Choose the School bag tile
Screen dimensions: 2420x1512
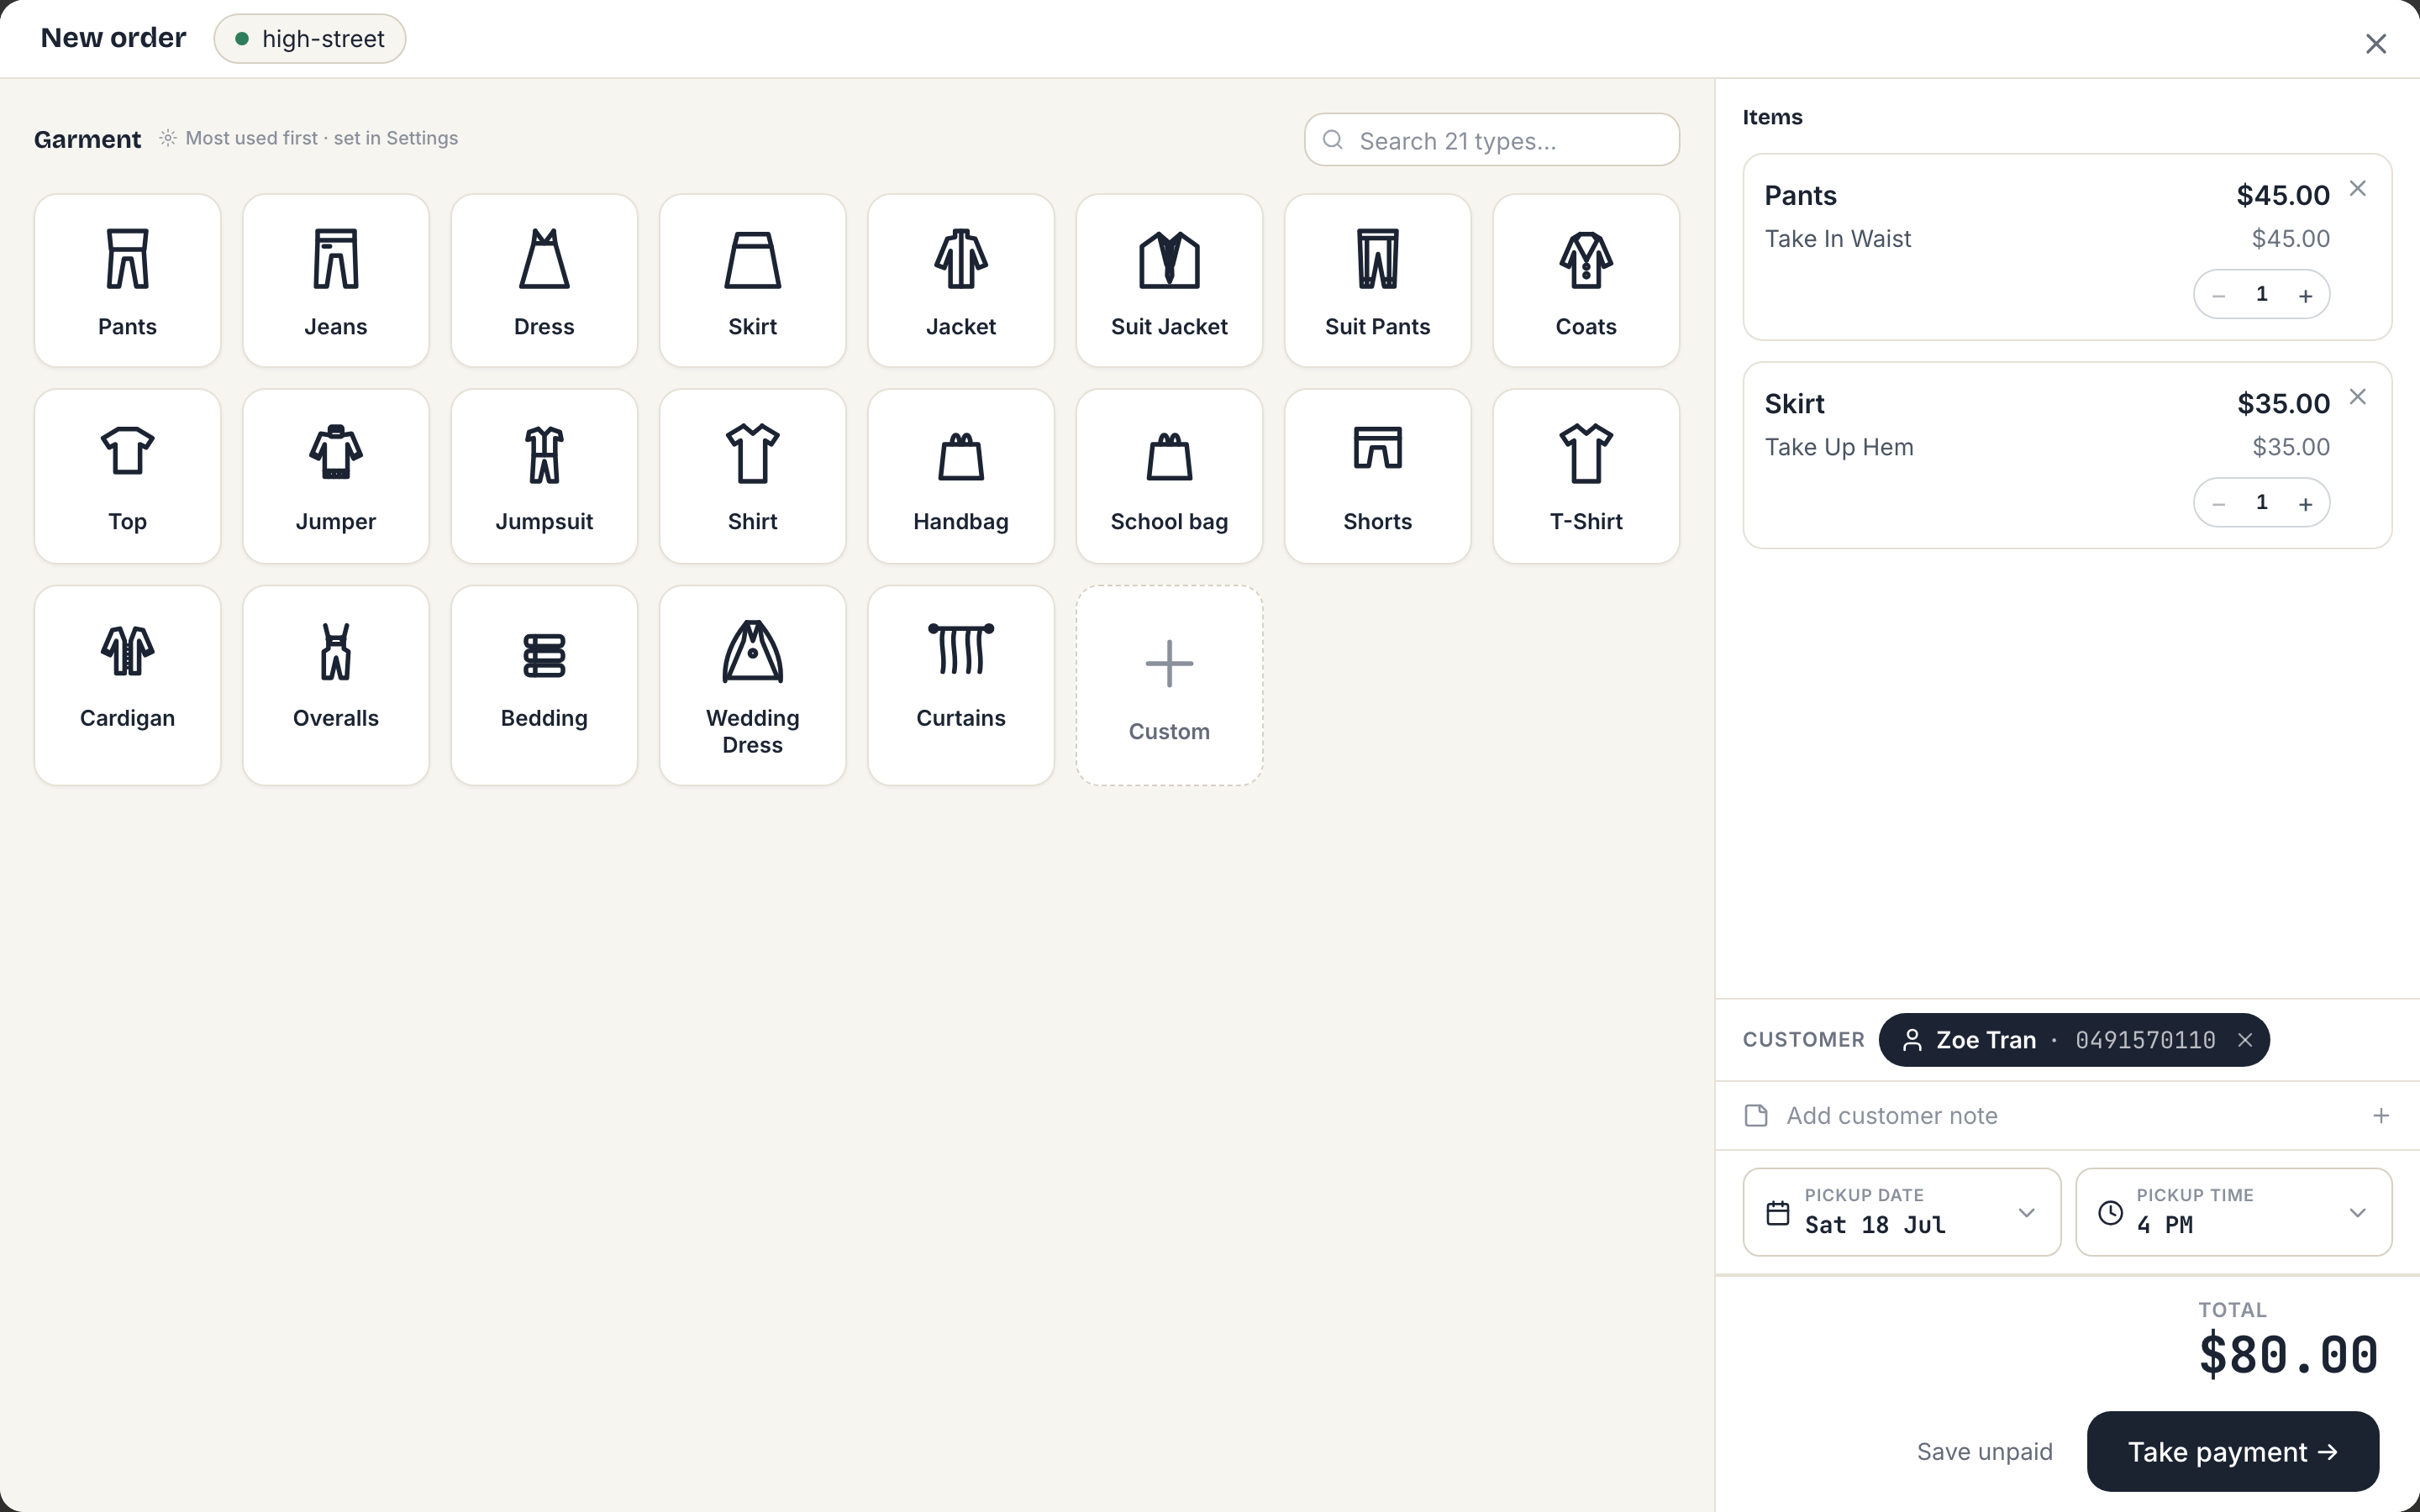point(1169,476)
